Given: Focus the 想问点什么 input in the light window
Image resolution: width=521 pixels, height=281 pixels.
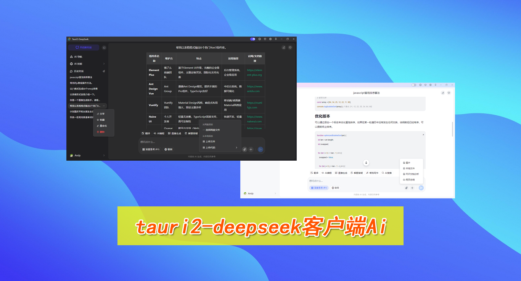Looking at the screenshot, I should (366, 181).
